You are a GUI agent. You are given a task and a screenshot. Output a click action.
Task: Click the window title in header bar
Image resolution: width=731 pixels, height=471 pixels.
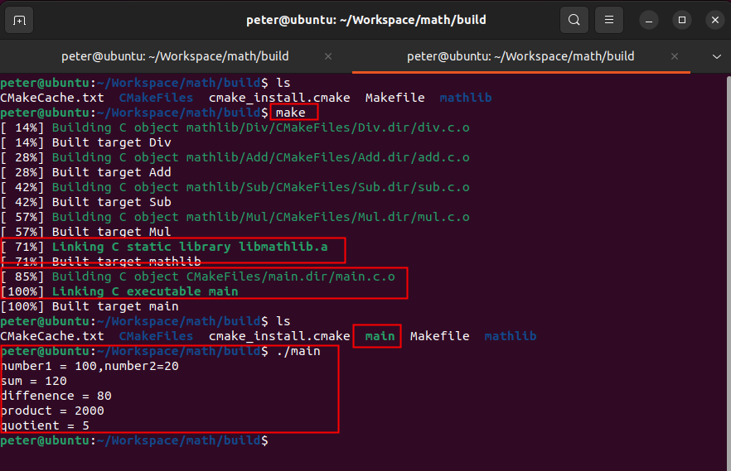365,20
